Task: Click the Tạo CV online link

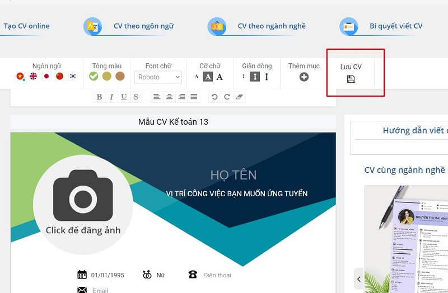Action: point(26,26)
